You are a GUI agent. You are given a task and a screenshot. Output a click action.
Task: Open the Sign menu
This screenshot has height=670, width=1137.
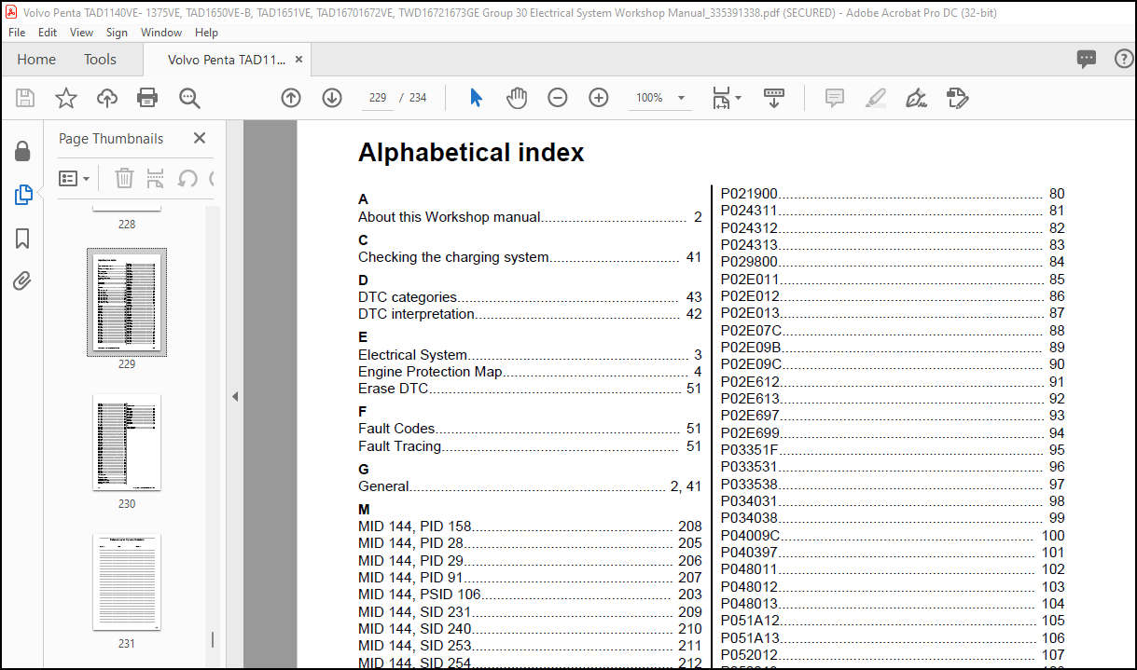(x=117, y=32)
